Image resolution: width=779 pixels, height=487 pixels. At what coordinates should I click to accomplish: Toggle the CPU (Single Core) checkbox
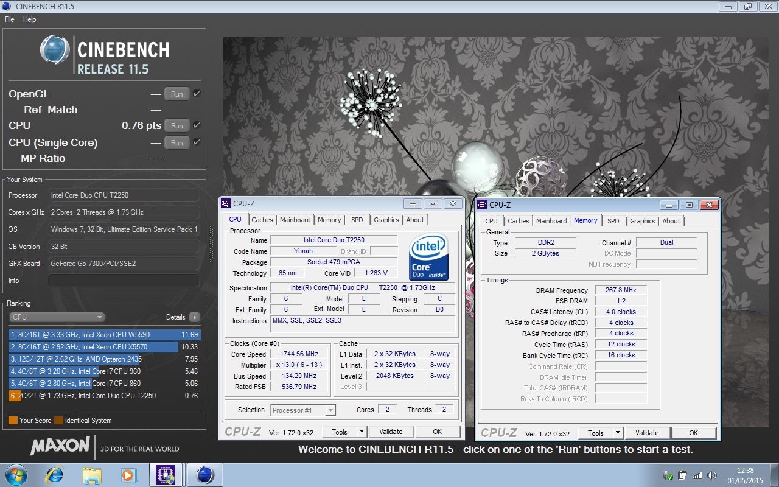[197, 142]
